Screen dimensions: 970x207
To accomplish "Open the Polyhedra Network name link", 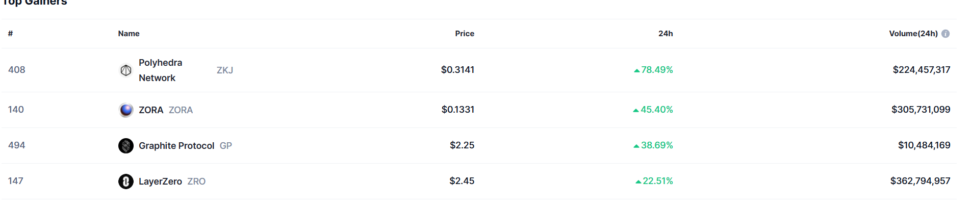I will pos(160,70).
